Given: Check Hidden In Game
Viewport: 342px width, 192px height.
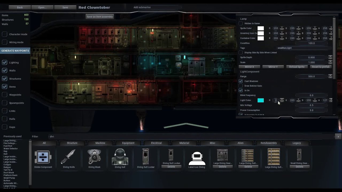Looking at the screenshot, I should tap(241, 23).
